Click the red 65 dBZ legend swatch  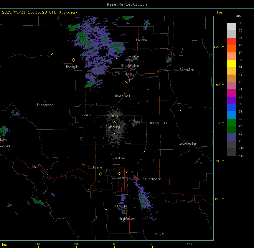(232, 42)
